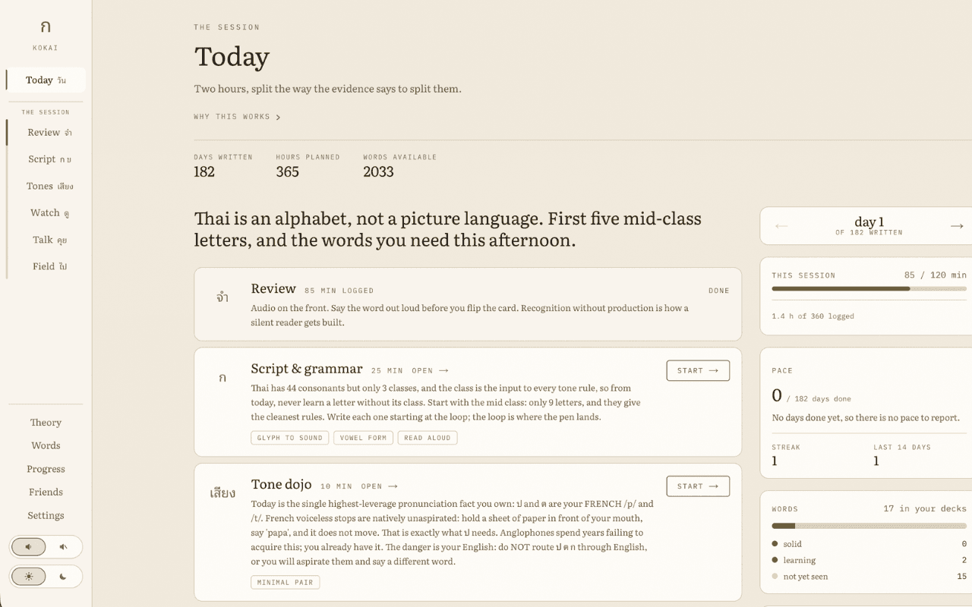Start the Script & grammar session
This screenshot has height=607, width=972.
pyautogui.click(x=698, y=370)
